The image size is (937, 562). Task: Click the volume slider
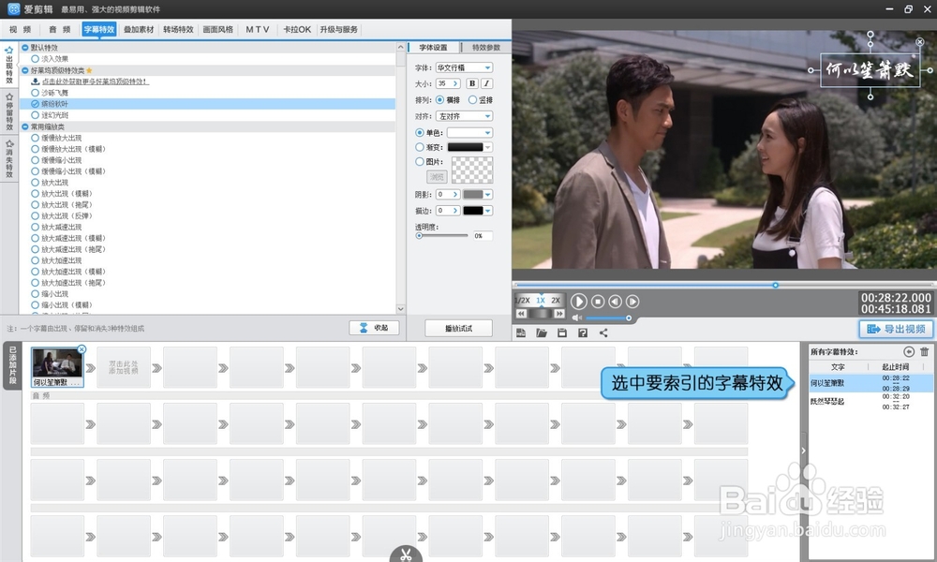[606, 318]
